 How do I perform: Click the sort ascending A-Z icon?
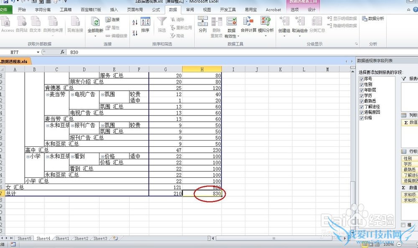point(135,22)
